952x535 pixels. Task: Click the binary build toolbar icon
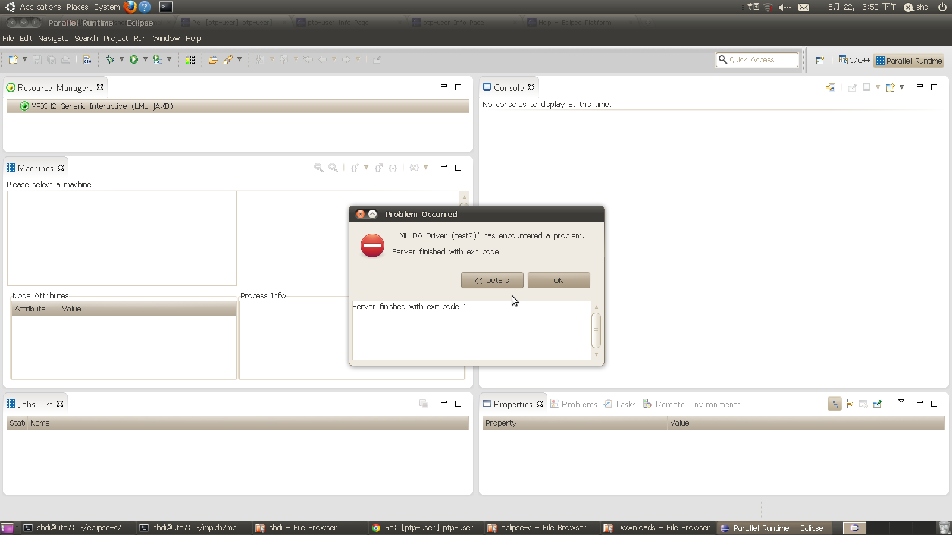[x=87, y=60]
